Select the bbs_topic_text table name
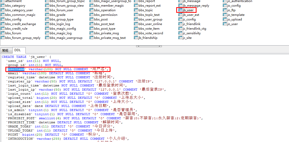This screenshot has height=142, width=289. [x=149, y=15]
